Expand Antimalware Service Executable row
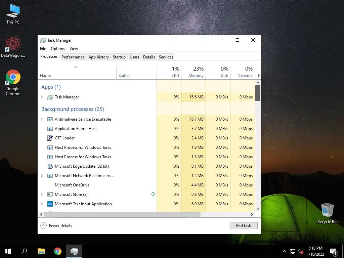The width and height of the screenshot is (344, 258). (x=42, y=119)
